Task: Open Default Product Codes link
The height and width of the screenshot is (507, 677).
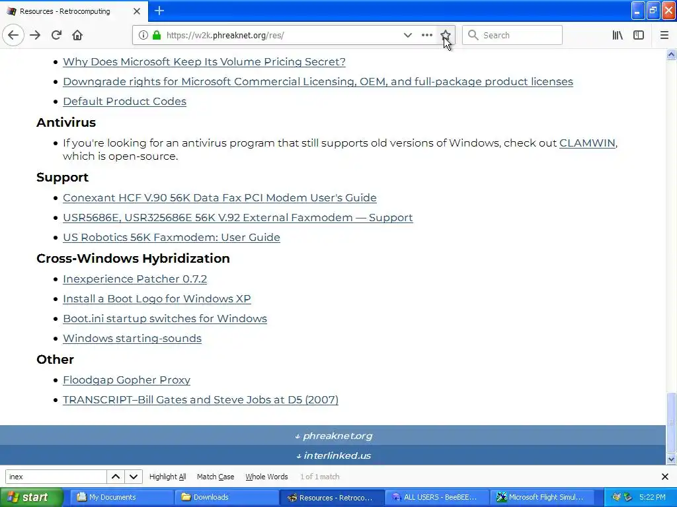Action: tap(124, 101)
